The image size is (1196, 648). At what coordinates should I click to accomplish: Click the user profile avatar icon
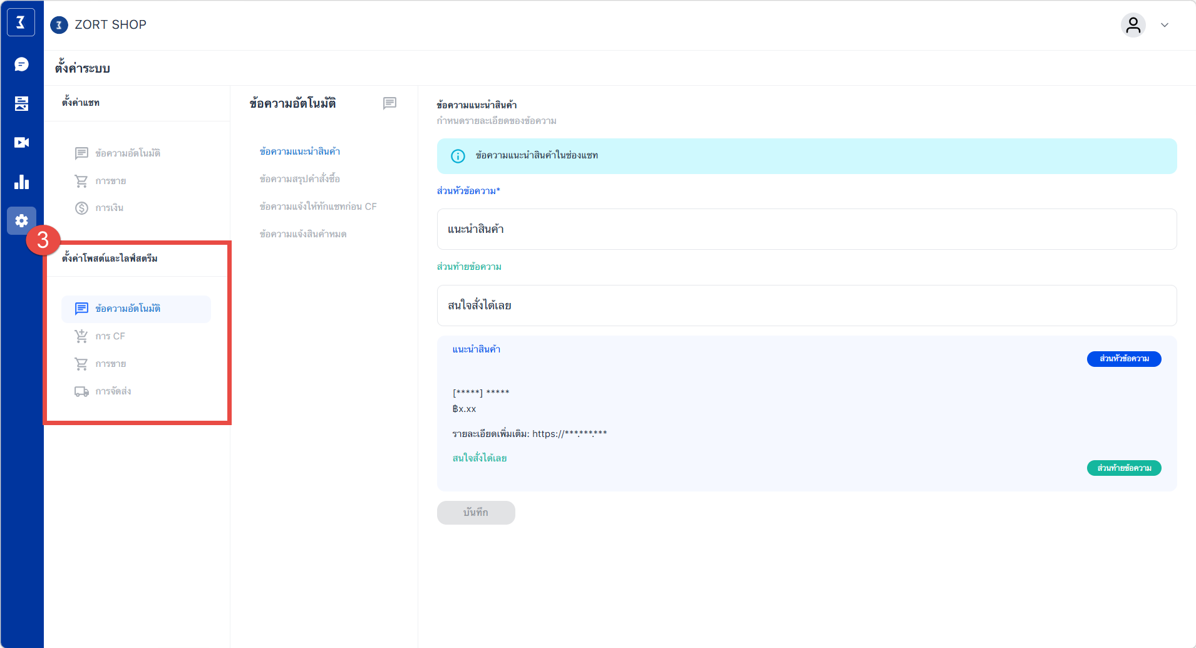1133,25
